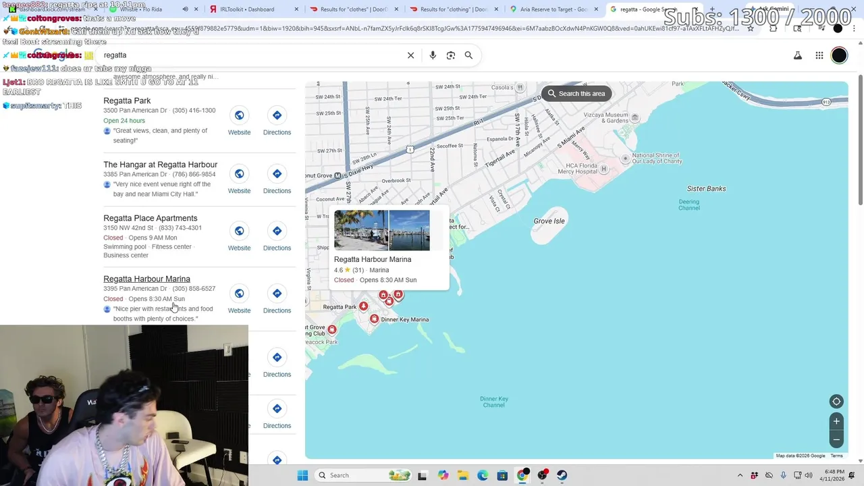Viewport: 864px width, 486px height.
Task: Click the Grove Isle map label
Action: tap(549, 221)
